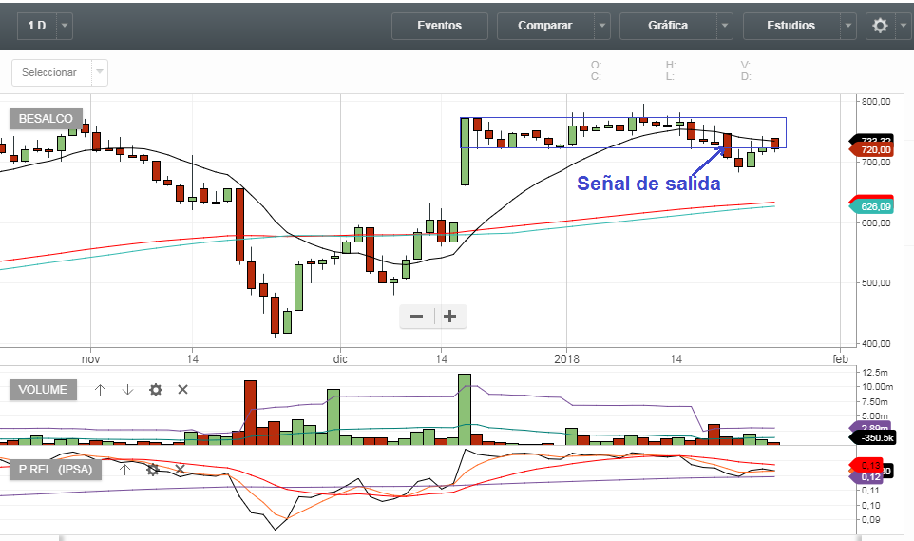Expand the Estudios dropdown arrow
This screenshot has width=914, height=541.
tap(848, 26)
